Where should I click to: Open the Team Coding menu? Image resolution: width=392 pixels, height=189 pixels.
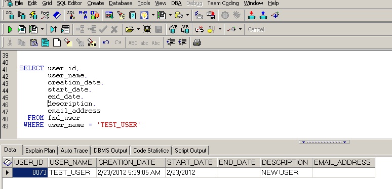[x=223, y=3]
